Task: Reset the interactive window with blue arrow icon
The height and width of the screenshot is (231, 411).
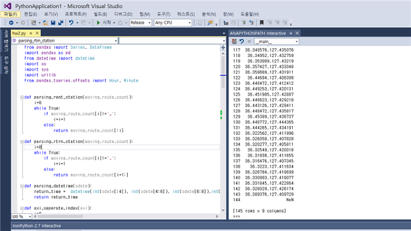Action: pyautogui.click(x=242, y=42)
